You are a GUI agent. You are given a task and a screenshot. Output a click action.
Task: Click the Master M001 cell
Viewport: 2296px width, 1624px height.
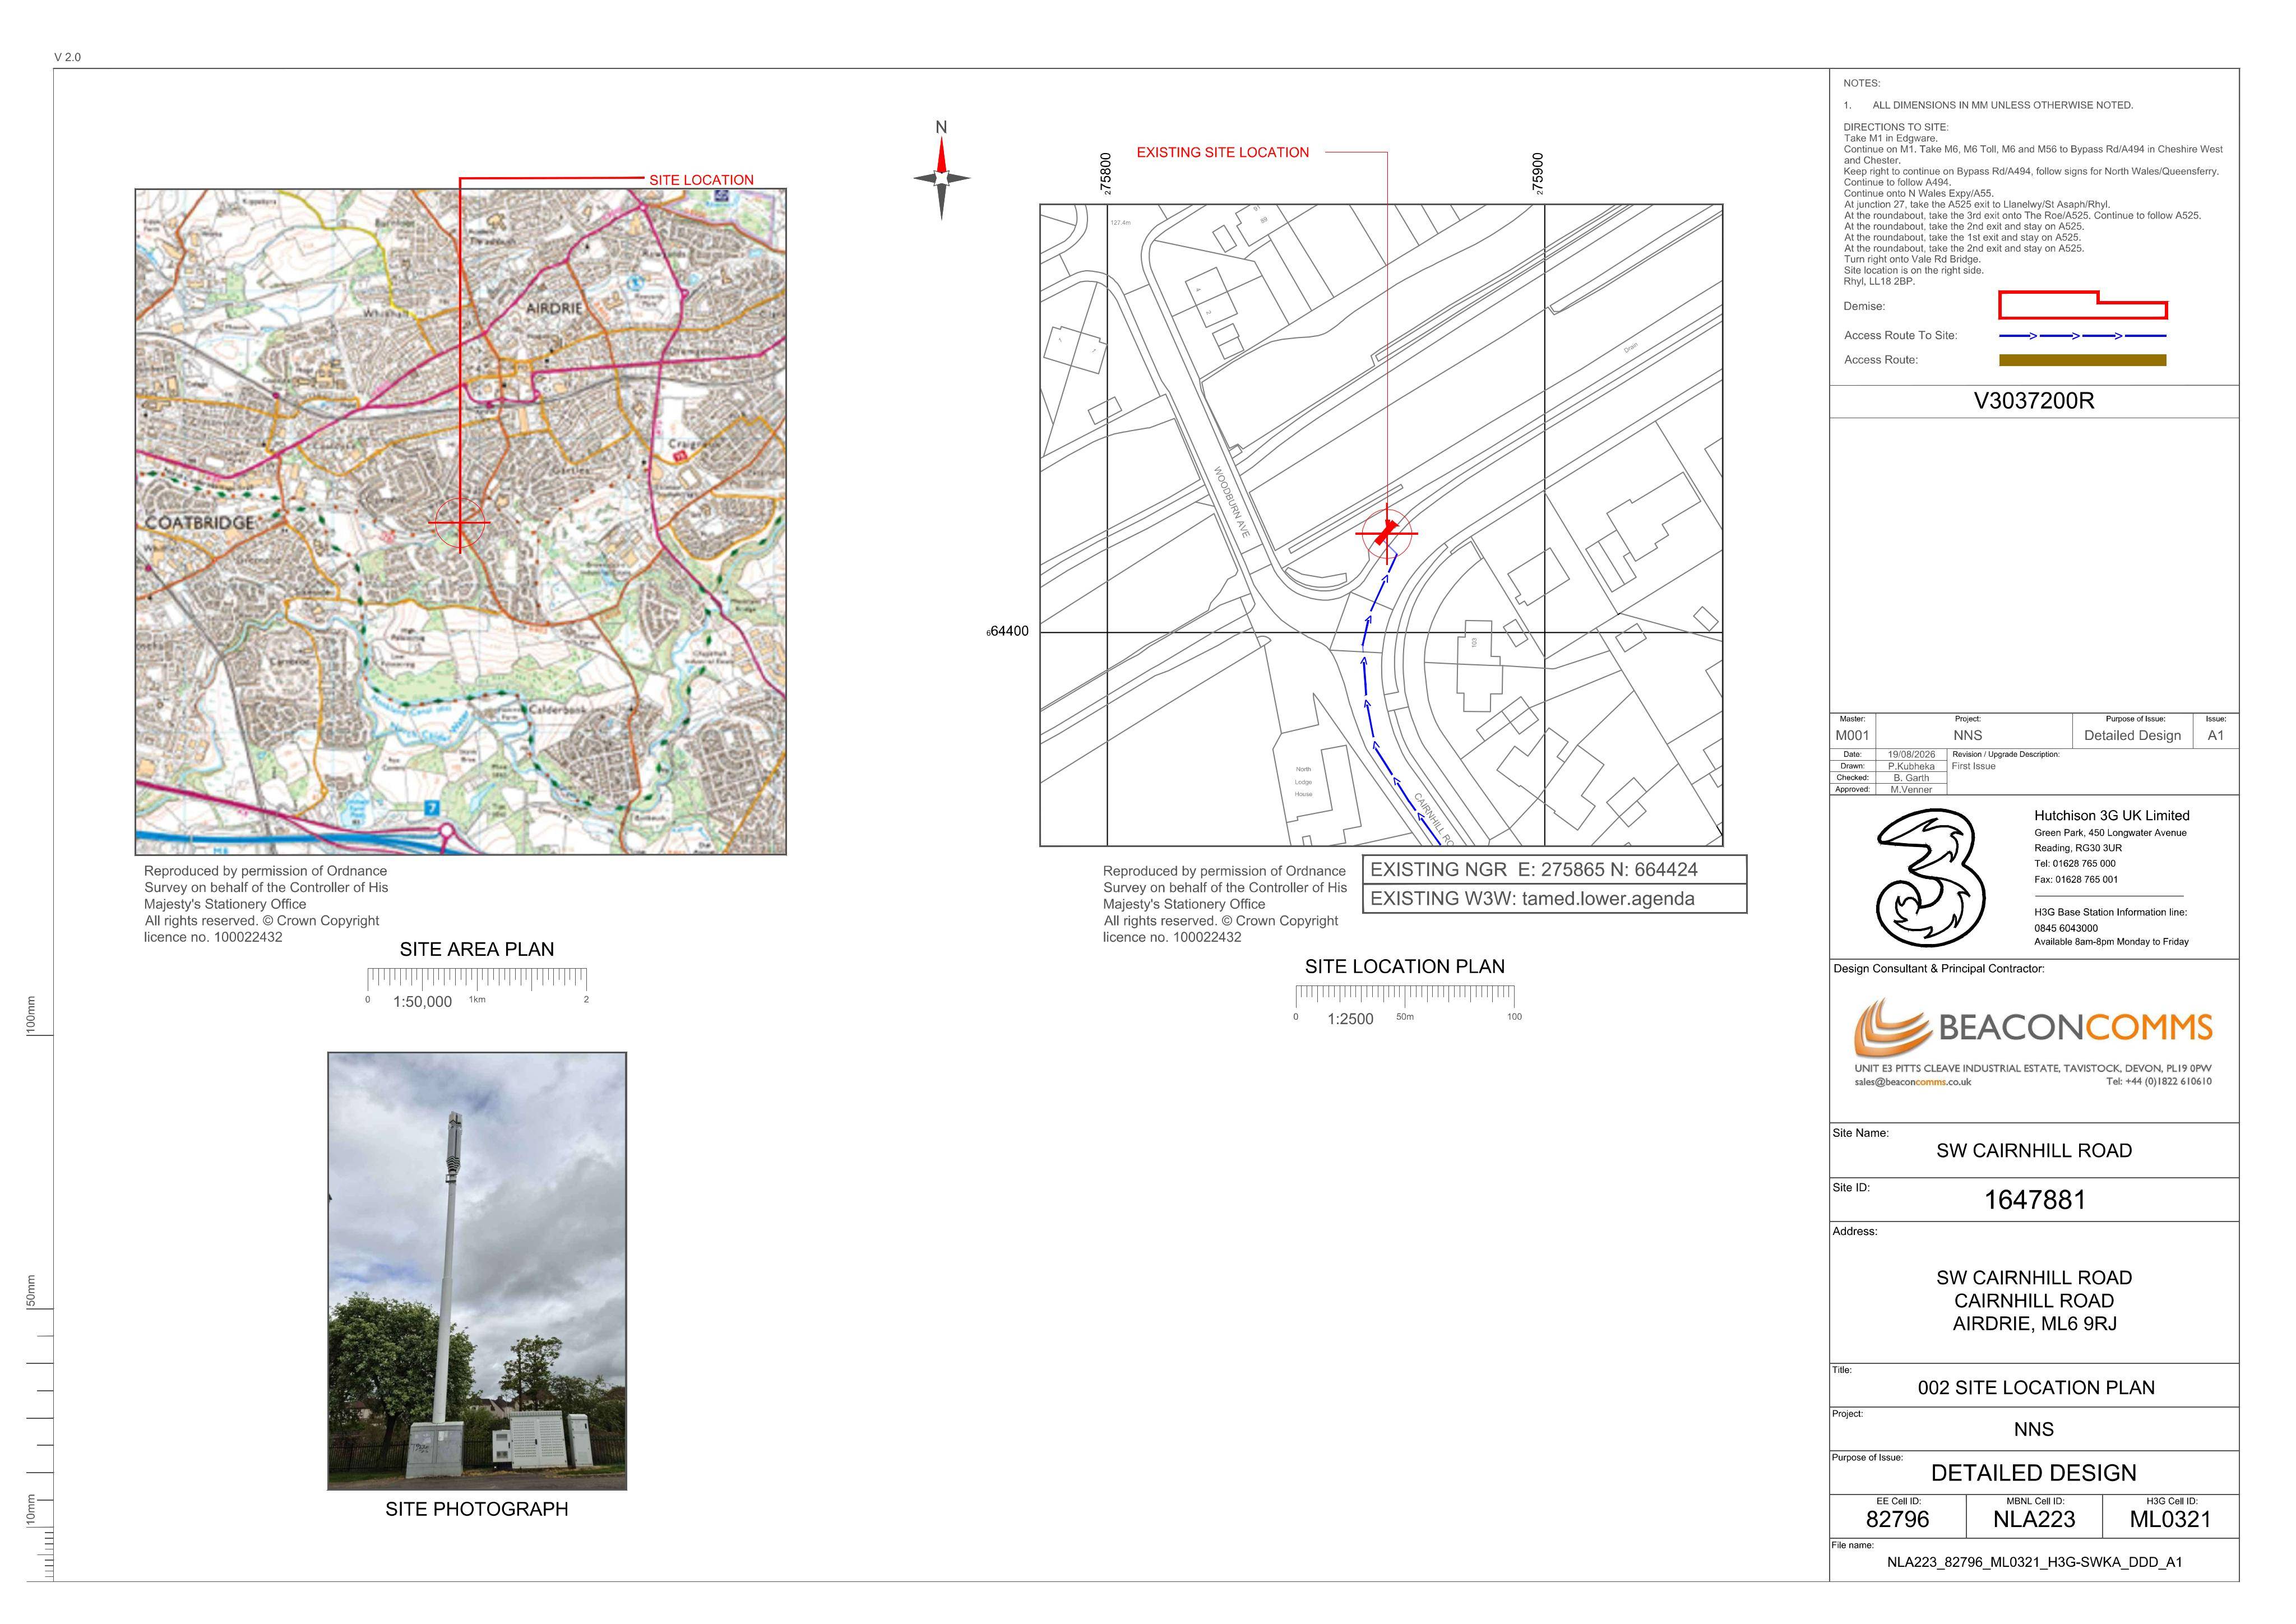[x=1852, y=735]
